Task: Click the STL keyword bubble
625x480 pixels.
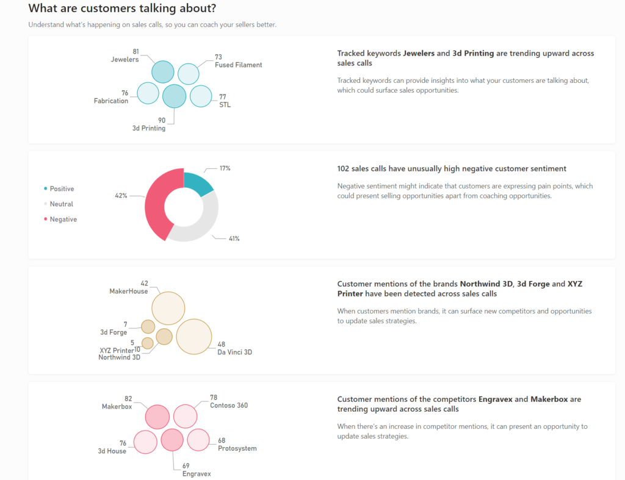Action: pos(201,98)
